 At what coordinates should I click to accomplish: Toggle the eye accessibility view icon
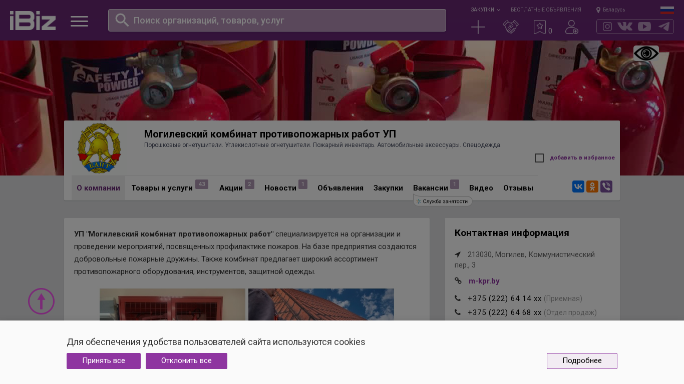pos(646,53)
